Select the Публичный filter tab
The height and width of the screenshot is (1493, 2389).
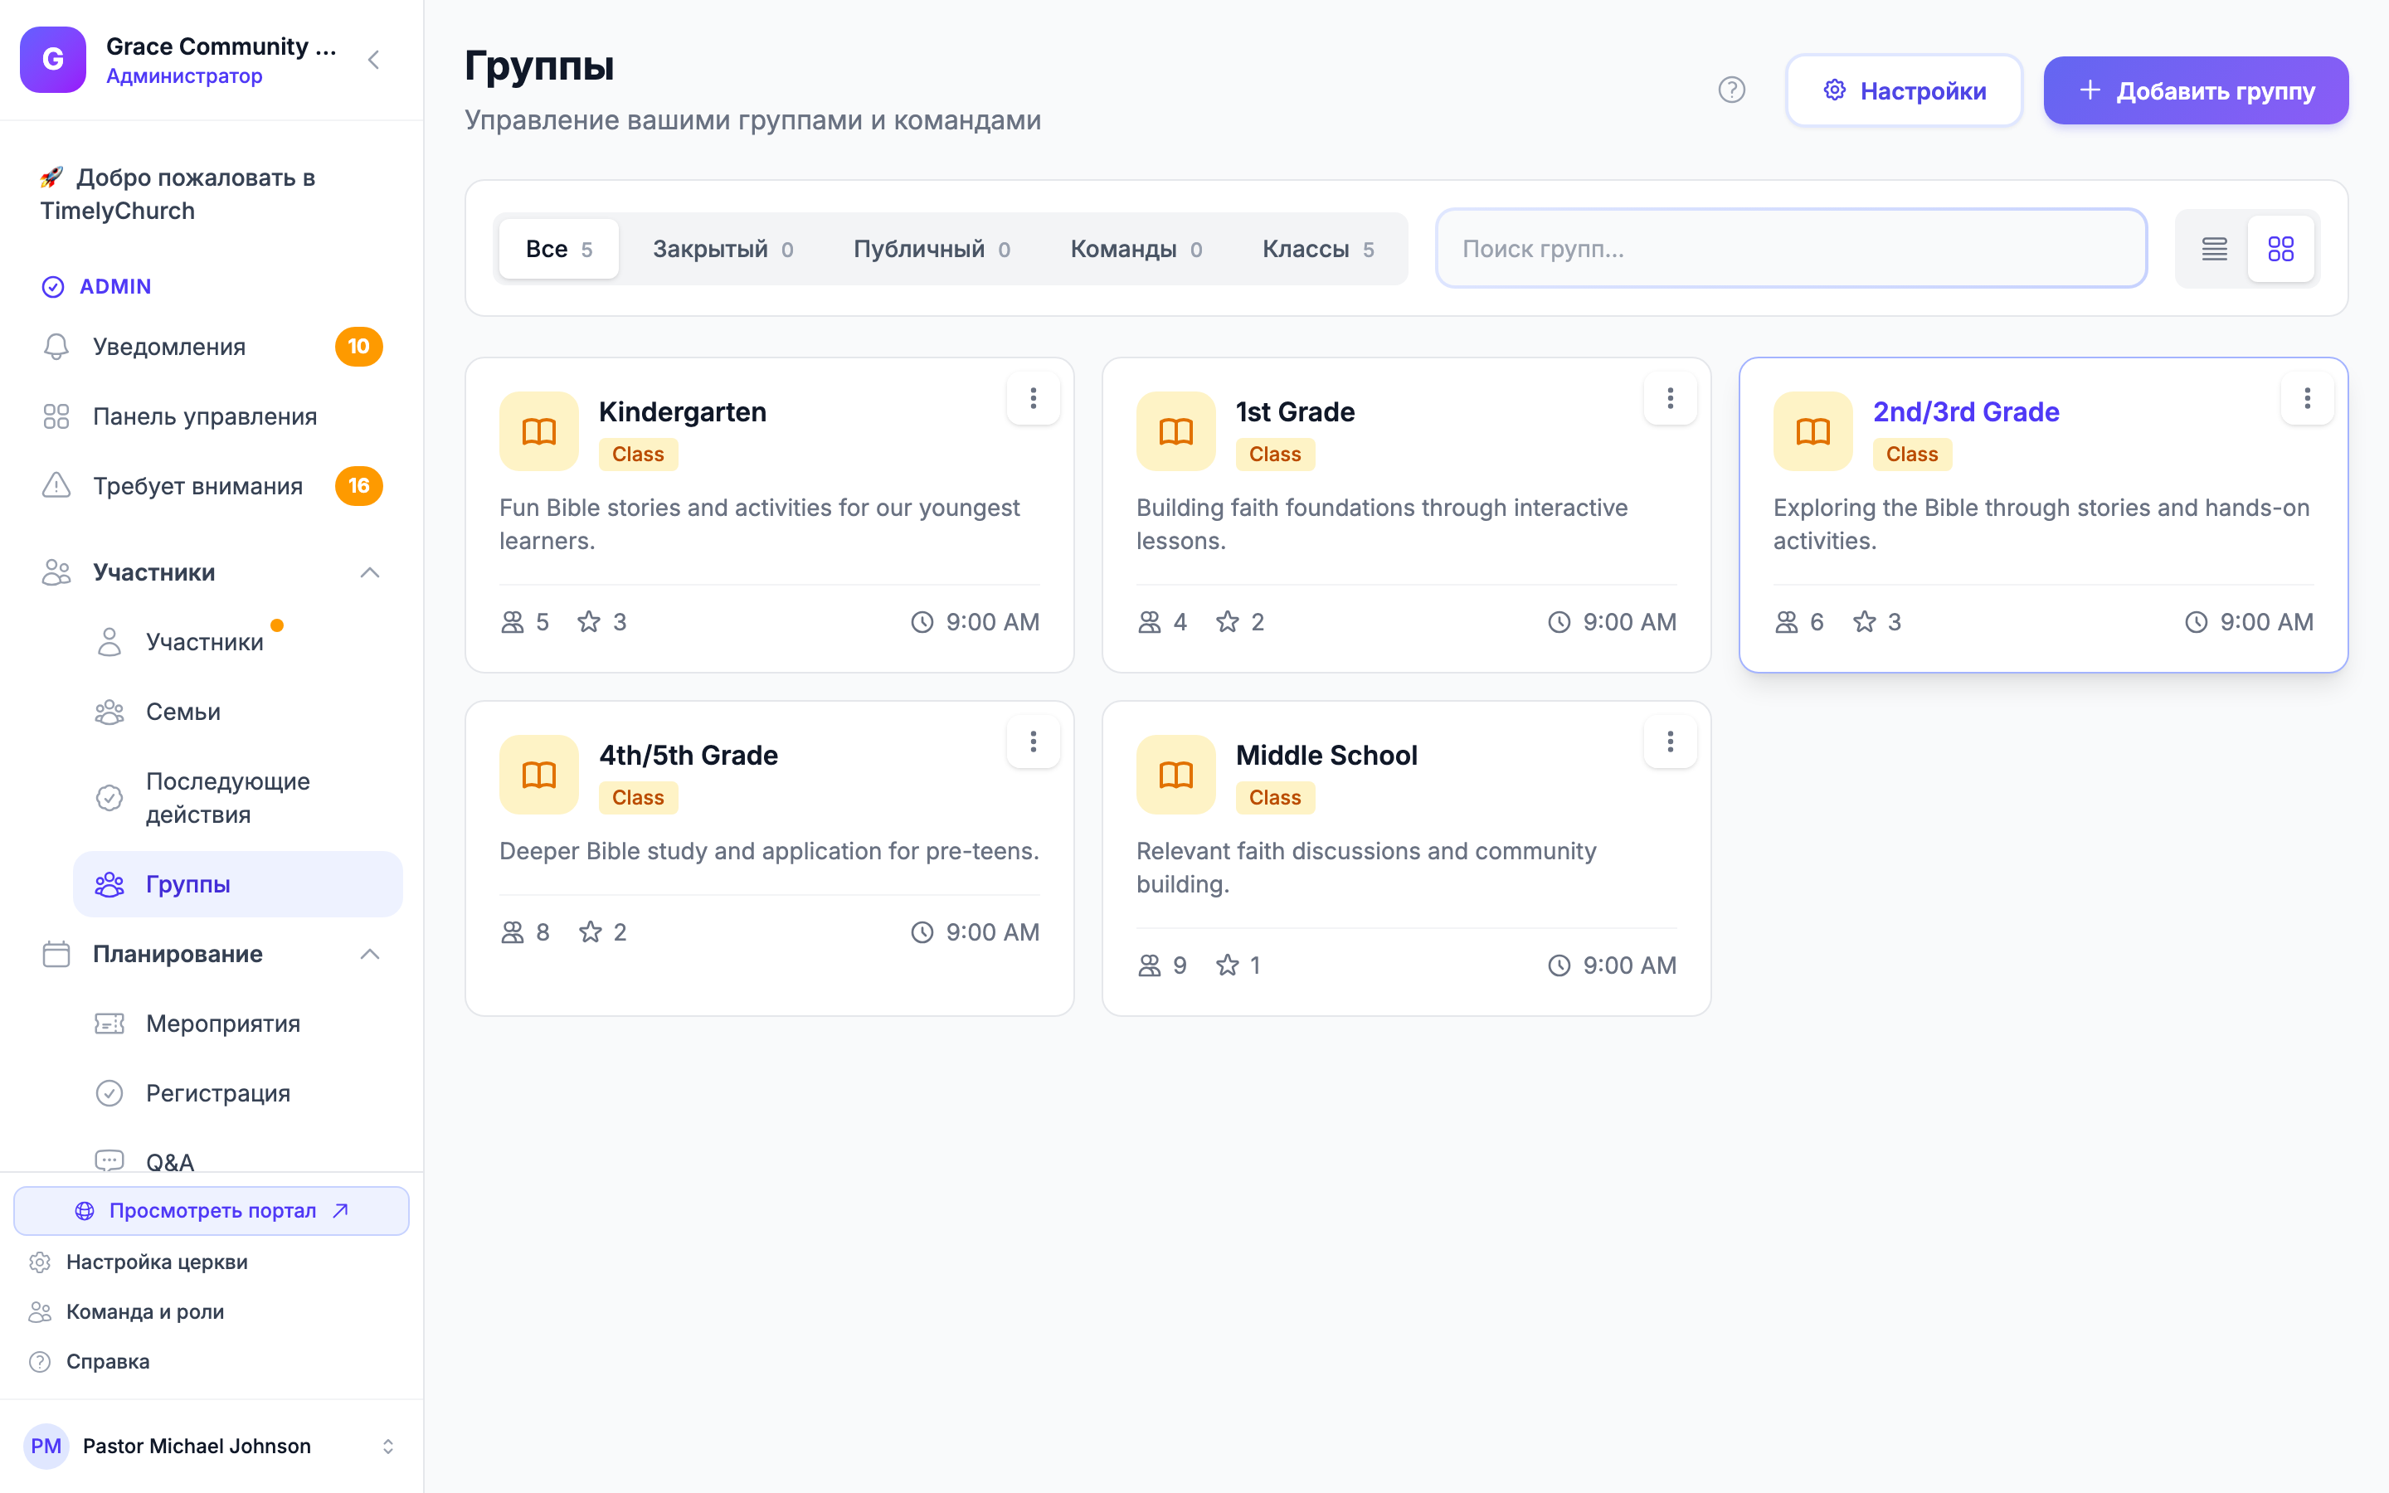pos(931,249)
